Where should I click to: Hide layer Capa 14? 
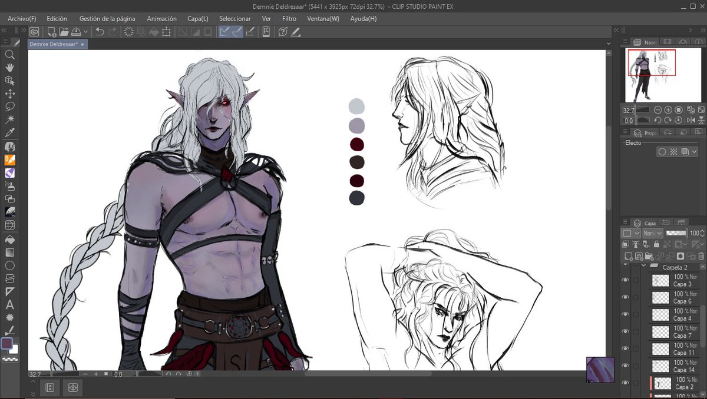[x=626, y=366]
